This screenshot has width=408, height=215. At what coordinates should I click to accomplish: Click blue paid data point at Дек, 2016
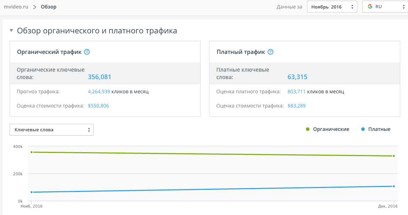394,186
